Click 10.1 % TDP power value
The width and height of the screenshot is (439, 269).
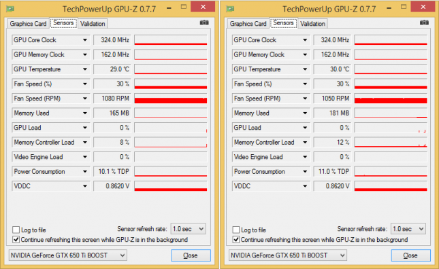(112, 171)
